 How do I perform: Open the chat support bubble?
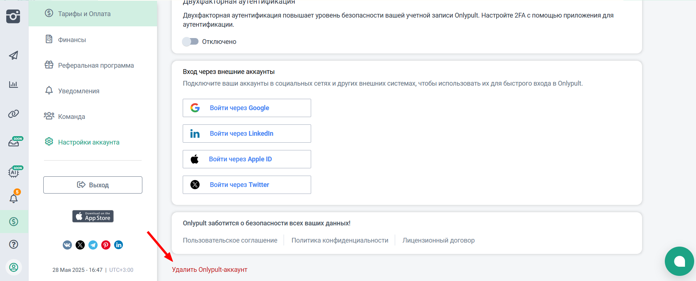[679, 261]
